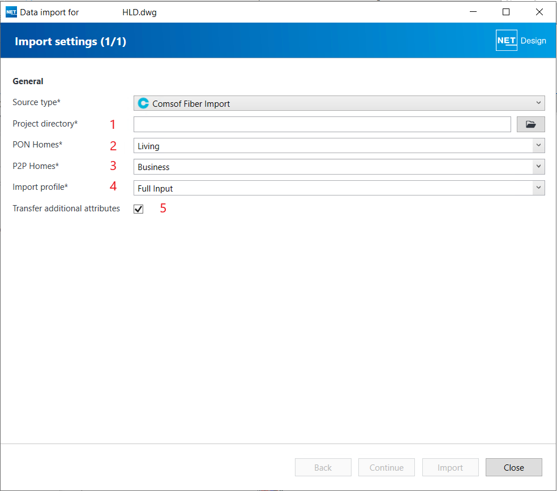Click the Transfer additional attributes label
Screen dimensions: 557x491
tap(66, 208)
